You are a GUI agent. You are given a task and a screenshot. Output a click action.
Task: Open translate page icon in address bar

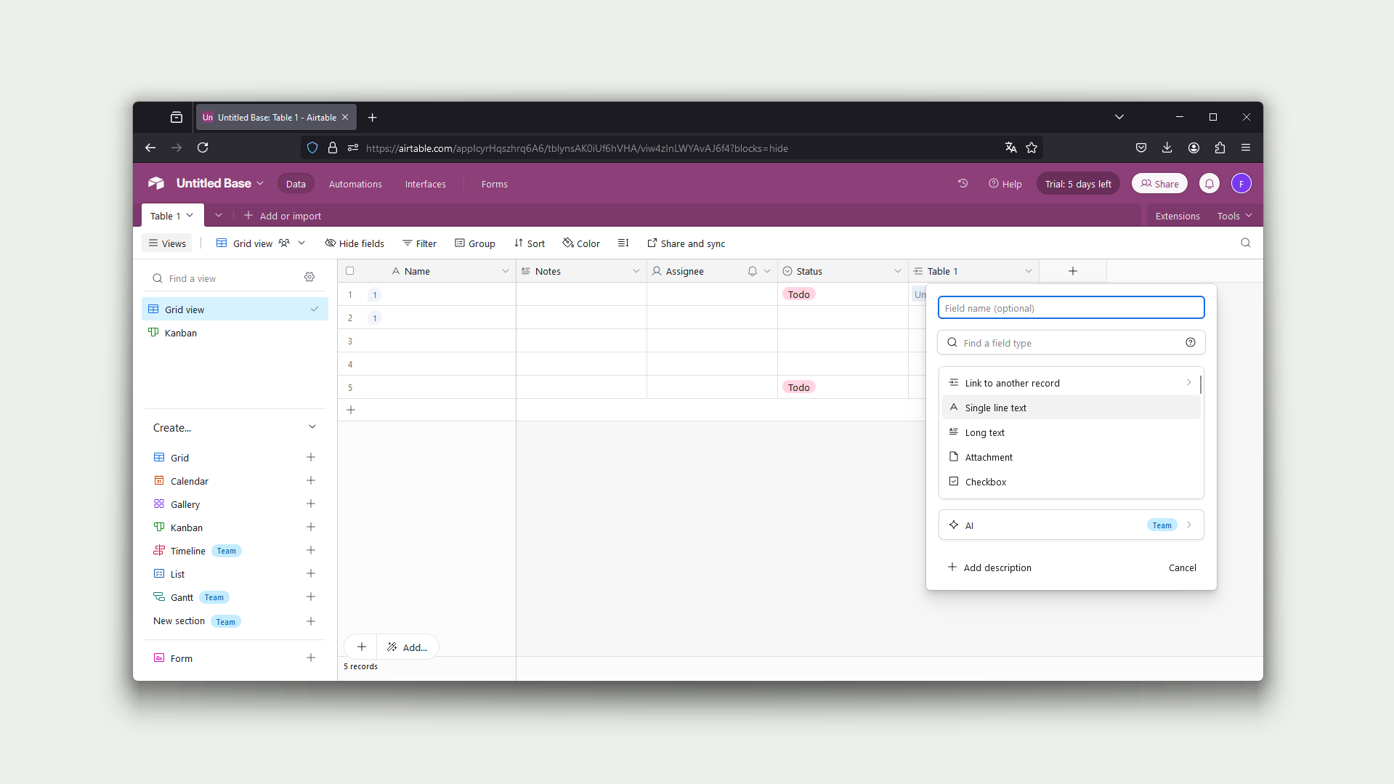1010,147
